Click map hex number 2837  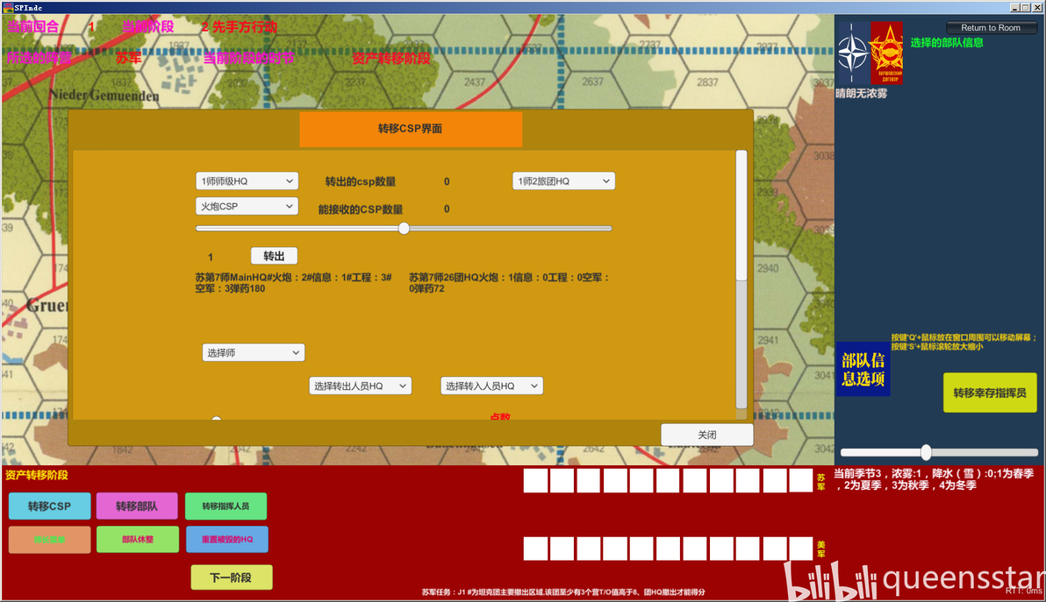pos(707,81)
